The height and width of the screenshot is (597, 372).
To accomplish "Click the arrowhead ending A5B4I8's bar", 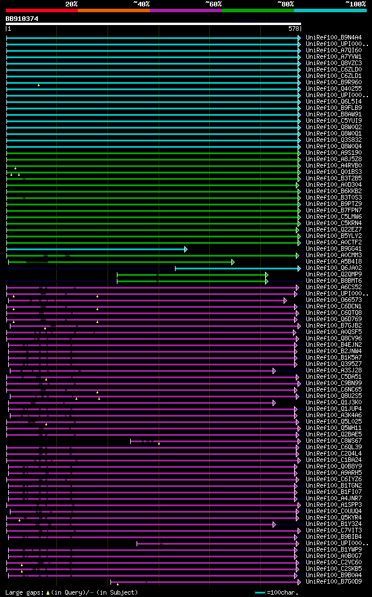I will (x=233, y=262).
